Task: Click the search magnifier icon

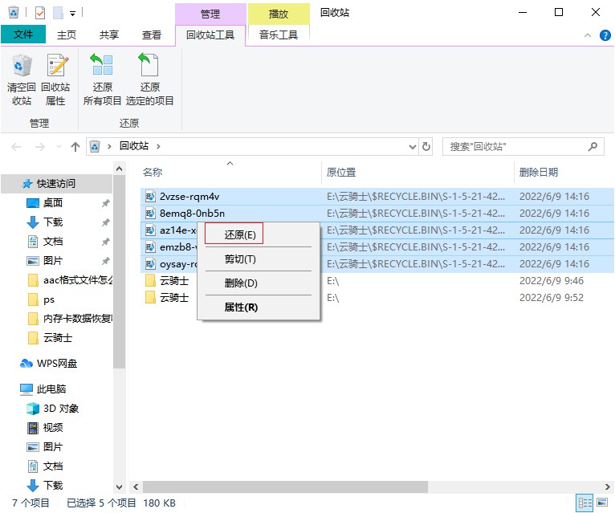Action: coord(593,147)
